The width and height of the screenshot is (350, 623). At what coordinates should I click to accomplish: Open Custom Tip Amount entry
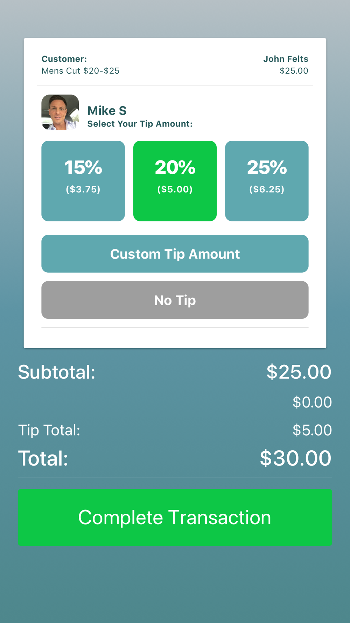pos(175,254)
